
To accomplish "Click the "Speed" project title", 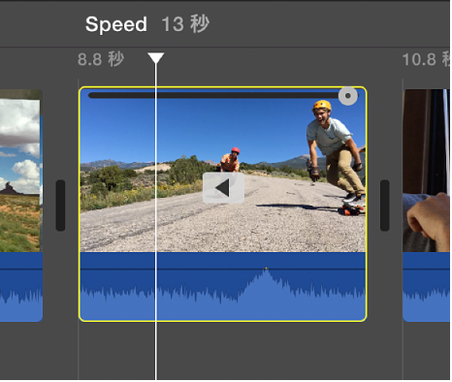I will coord(116,24).
